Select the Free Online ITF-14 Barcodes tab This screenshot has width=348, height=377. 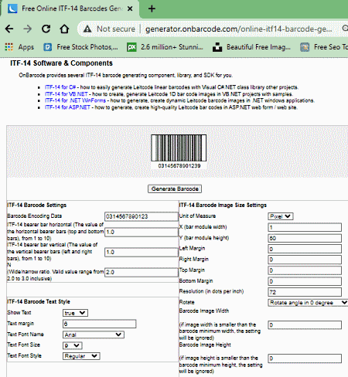tap(70, 8)
